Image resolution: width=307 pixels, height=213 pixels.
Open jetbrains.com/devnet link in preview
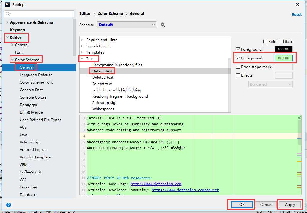coord(185,190)
